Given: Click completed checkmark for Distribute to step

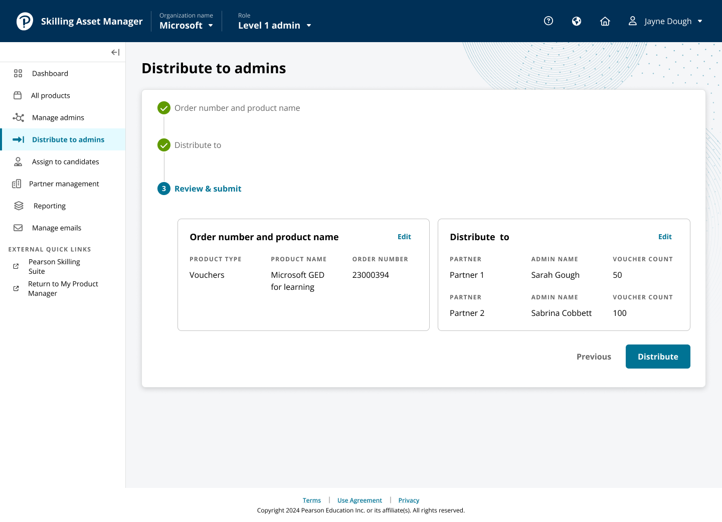Looking at the screenshot, I should [164, 145].
